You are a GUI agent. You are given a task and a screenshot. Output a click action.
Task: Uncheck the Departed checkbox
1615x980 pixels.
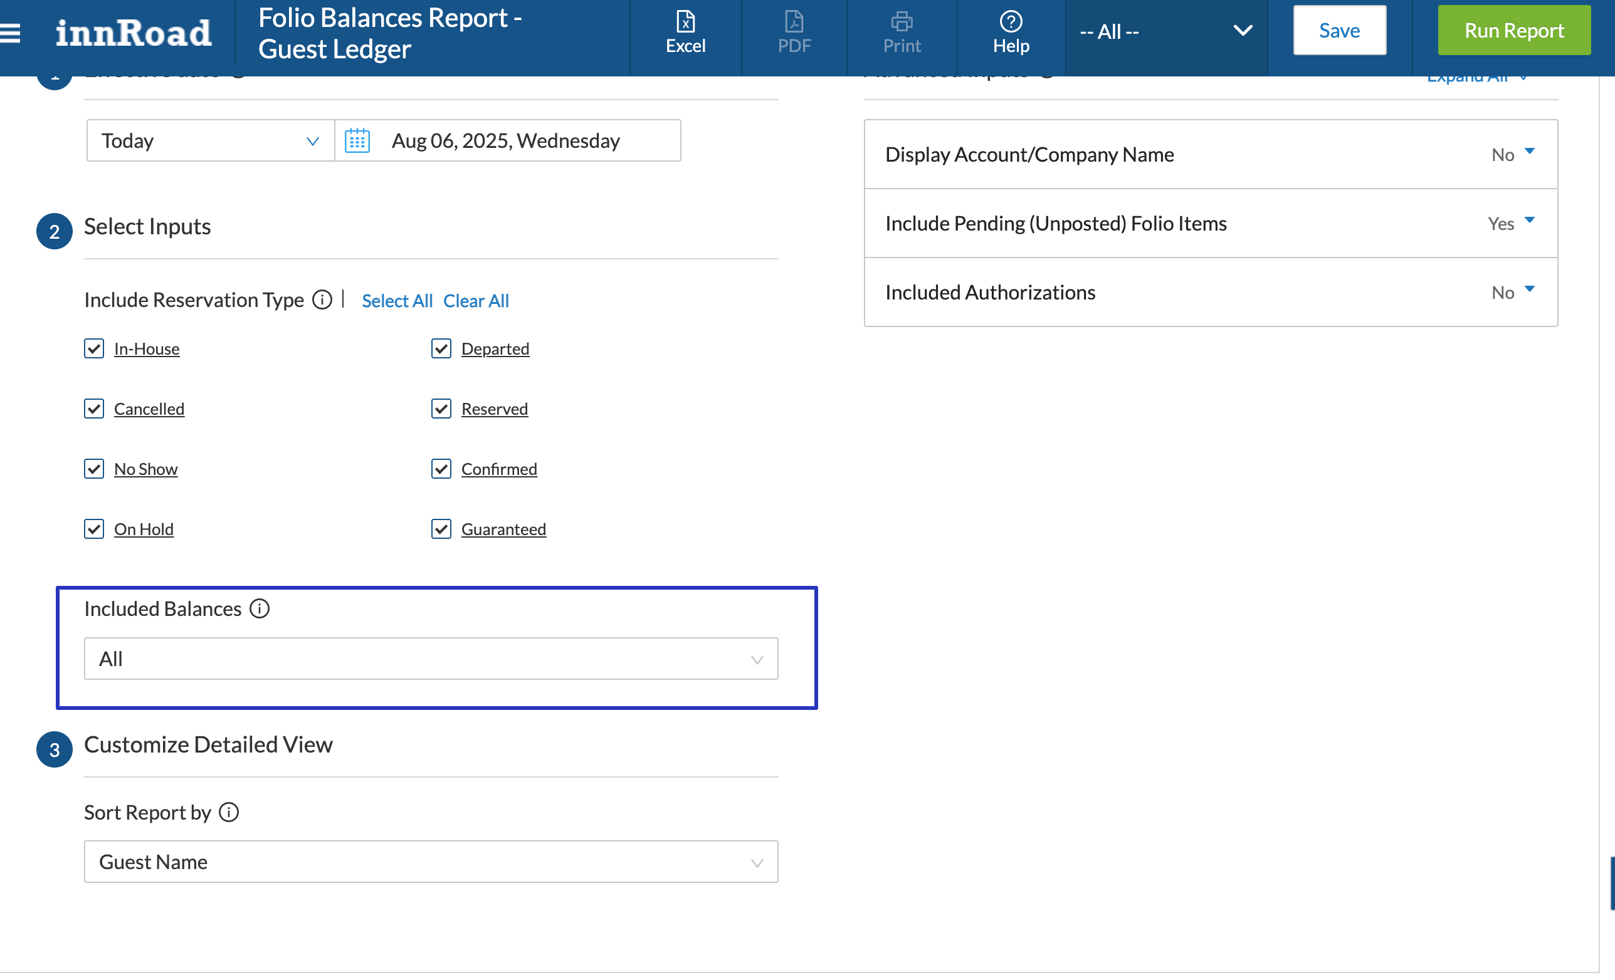click(x=441, y=348)
